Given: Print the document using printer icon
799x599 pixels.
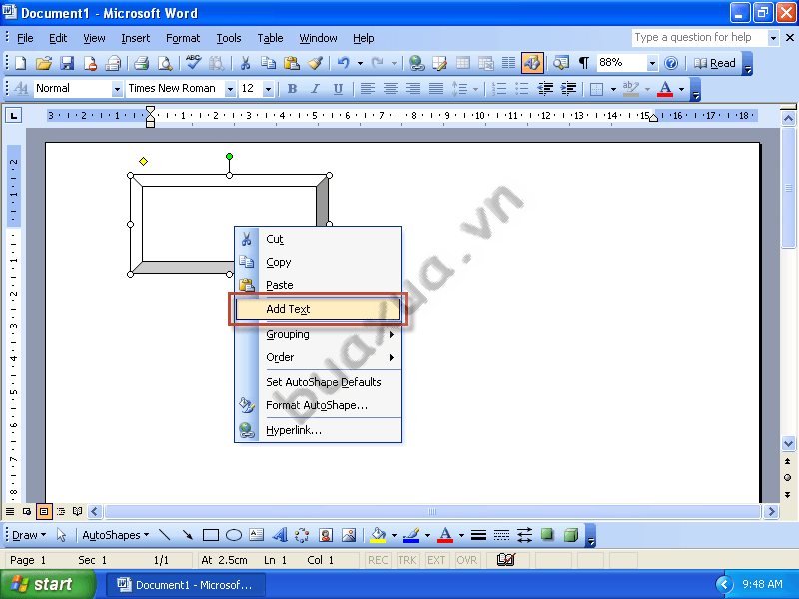Looking at the screenshot, I should [141, 63].
